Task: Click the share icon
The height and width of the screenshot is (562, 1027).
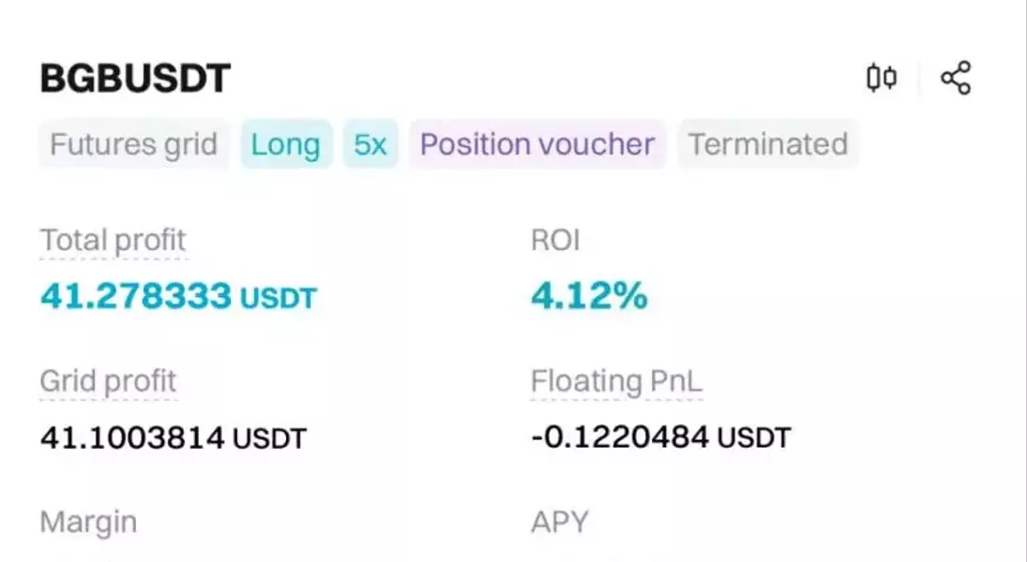Action: tap(956, 78)
